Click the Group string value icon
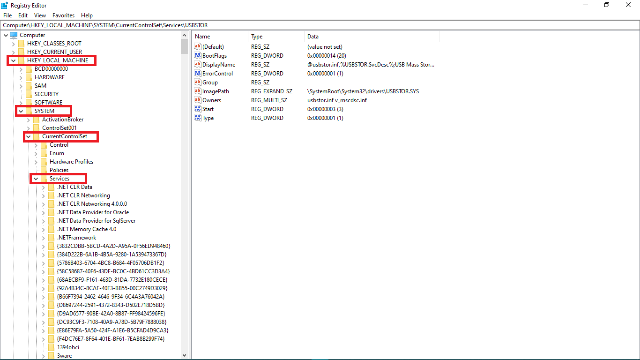The width and height of the screenshot is (640, 360). click(x=197, y=82)
